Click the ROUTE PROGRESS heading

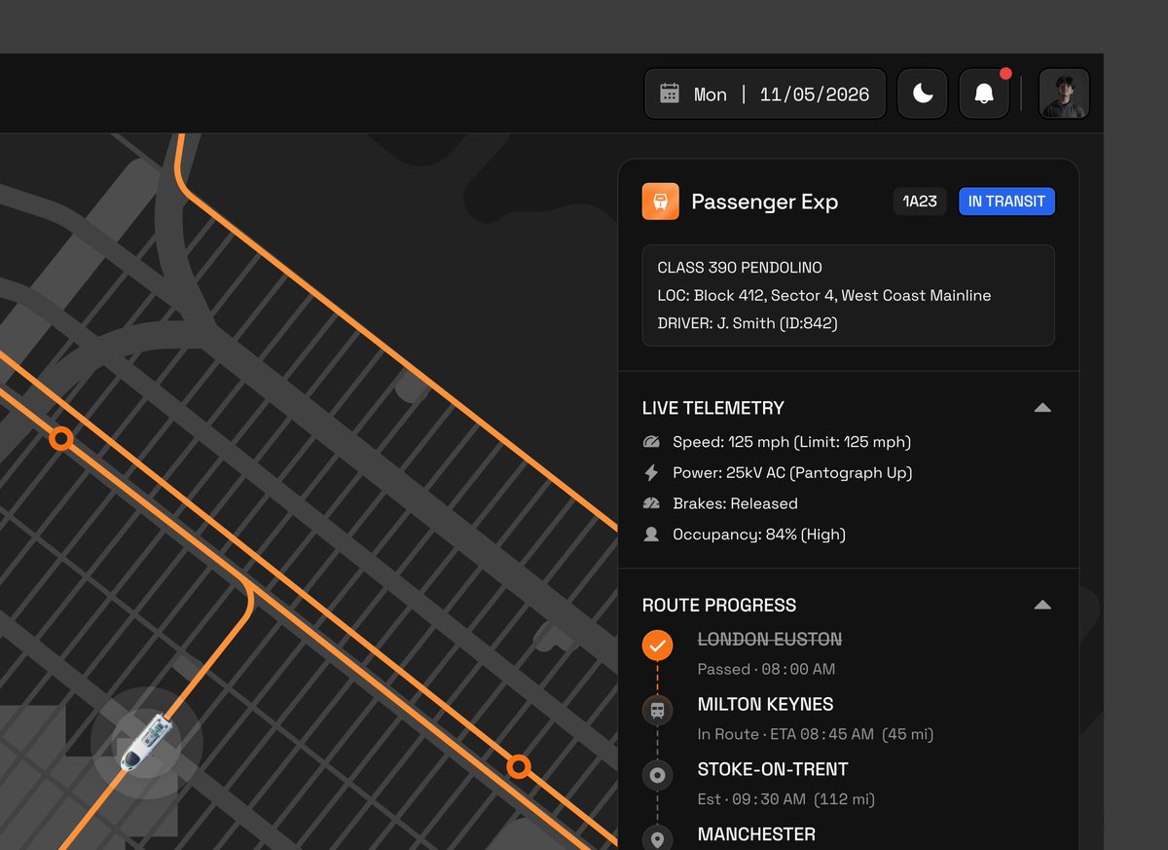point(719,605)
